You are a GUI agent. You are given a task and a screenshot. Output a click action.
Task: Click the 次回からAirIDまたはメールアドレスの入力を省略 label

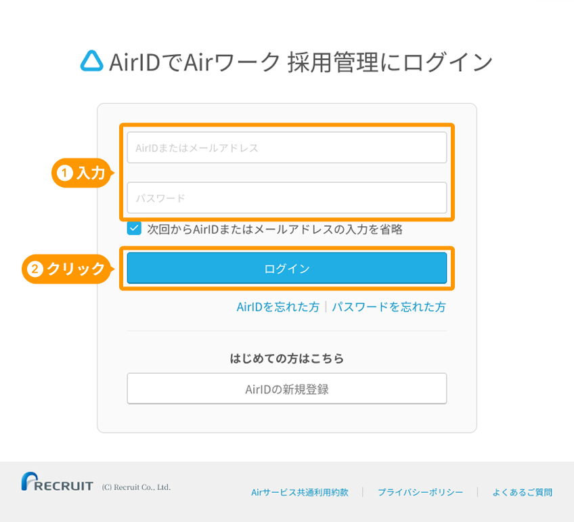coord(275,230)
